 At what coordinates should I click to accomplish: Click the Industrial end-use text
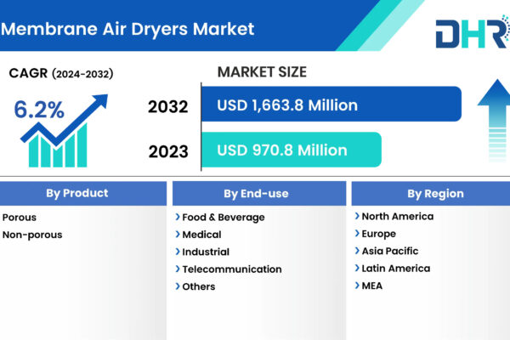pyautogui.click(x=206, y=252)
